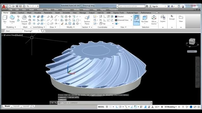
Task: Toggle ortho mode in status bar
Action: (x=117, y=107)
